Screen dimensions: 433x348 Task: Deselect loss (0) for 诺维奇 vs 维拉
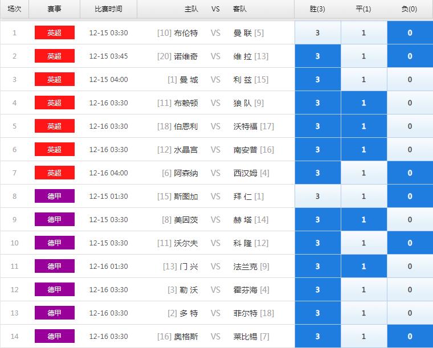(410, 56)
